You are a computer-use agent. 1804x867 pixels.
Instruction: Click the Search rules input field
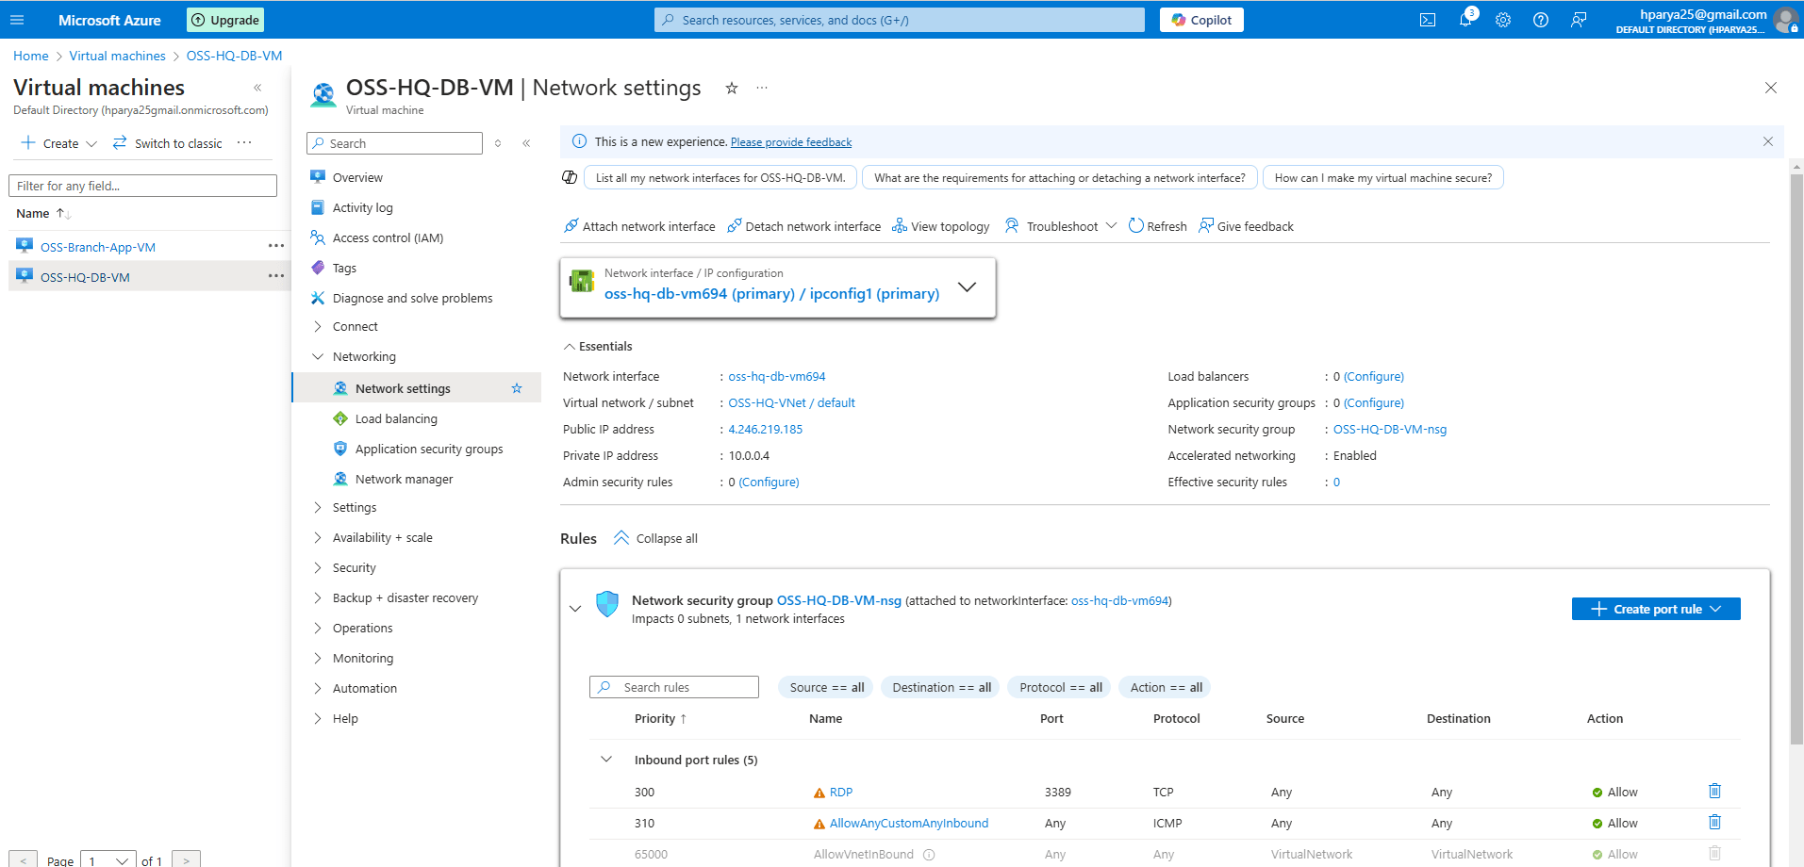pos(674,687)
